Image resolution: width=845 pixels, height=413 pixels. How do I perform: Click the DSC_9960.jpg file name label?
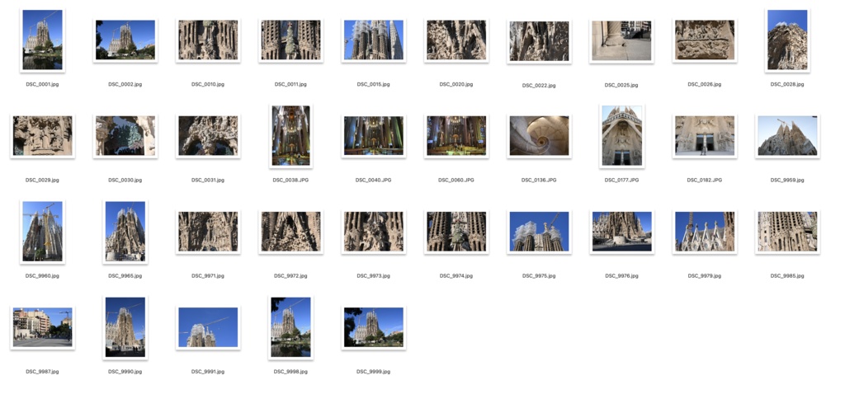(x=43, y=276)
